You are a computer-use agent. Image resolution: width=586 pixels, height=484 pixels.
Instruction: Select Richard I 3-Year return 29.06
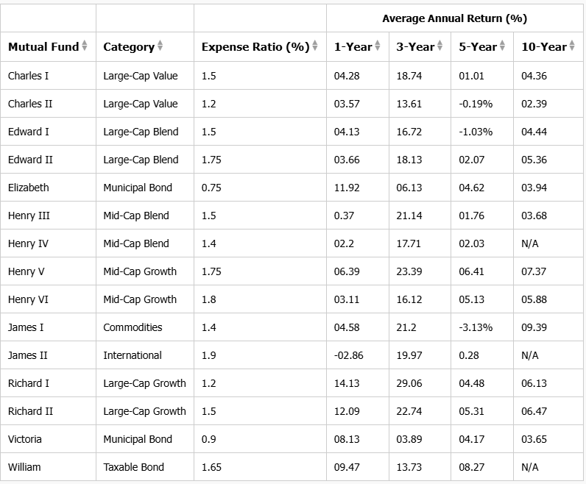coord(409,383)
